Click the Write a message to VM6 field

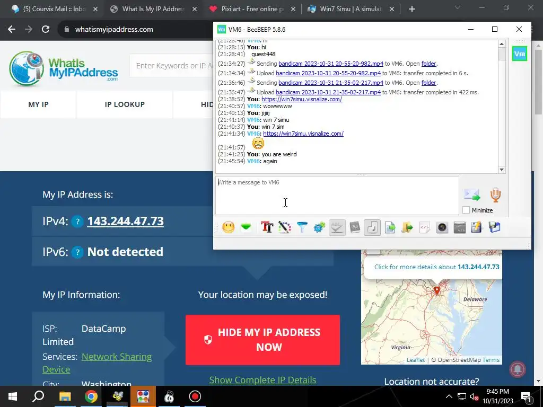337,196
